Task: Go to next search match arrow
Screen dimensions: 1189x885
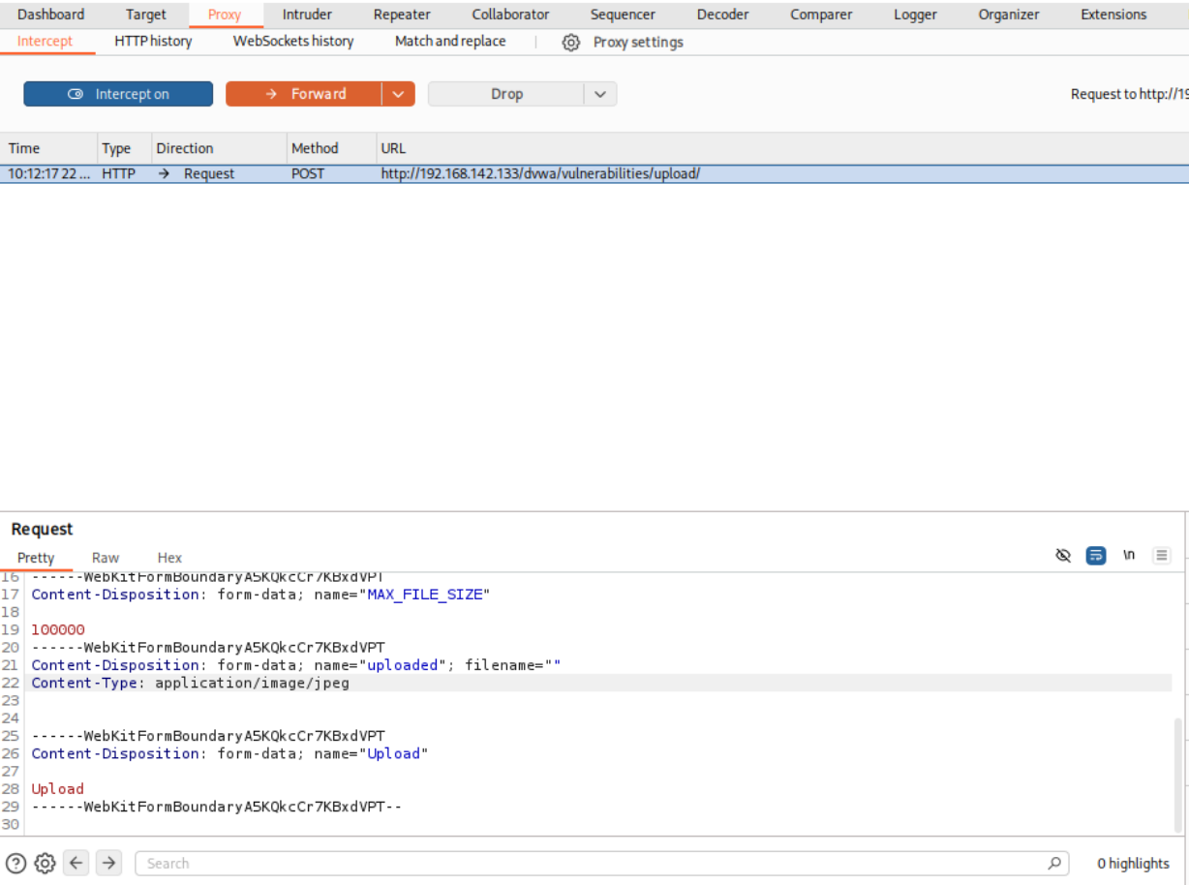Action: tap(108, 863)
